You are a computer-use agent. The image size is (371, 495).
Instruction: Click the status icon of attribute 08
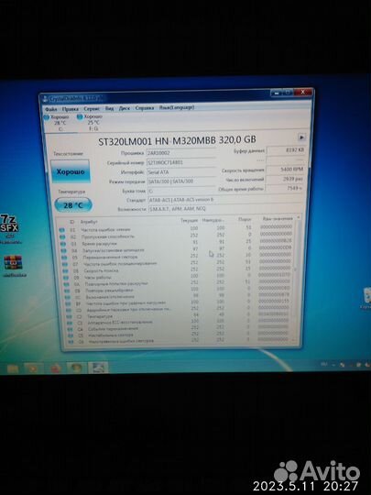[66, 271]
